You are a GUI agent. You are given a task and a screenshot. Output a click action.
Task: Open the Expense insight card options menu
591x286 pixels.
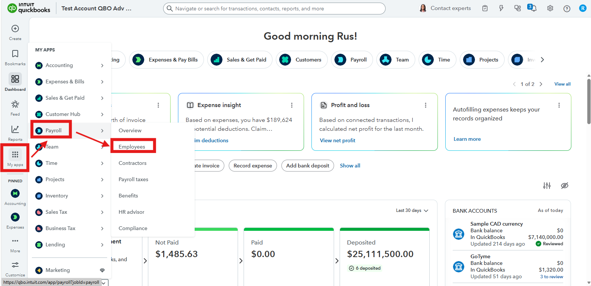(x=292, y=105)
